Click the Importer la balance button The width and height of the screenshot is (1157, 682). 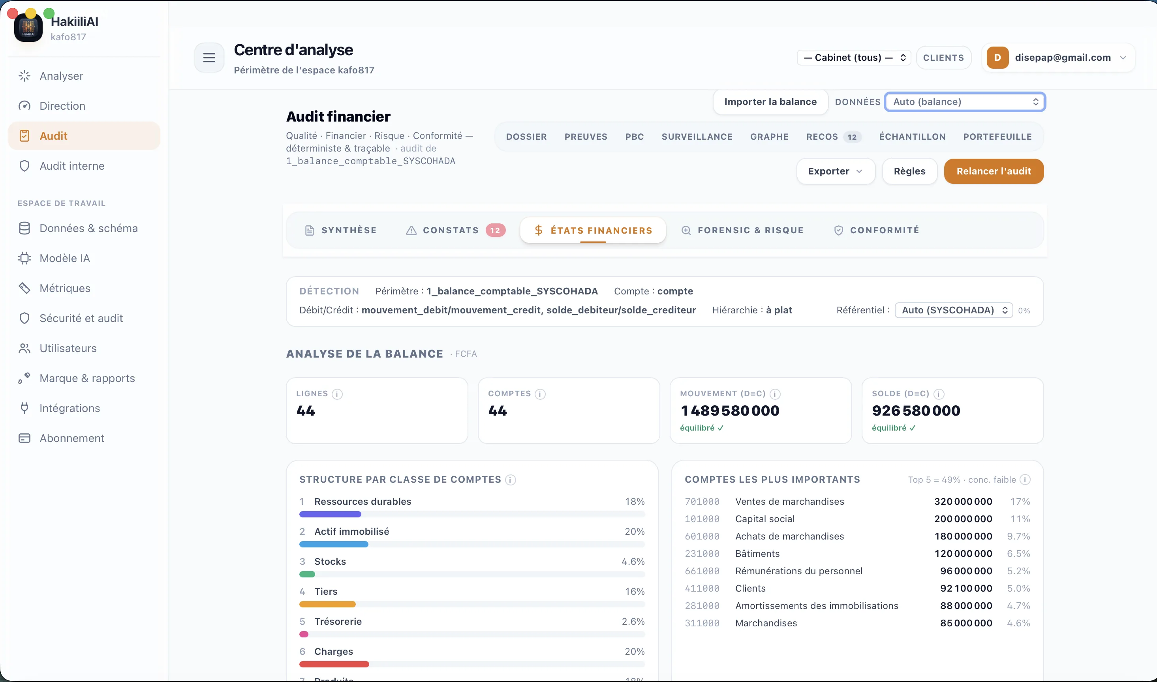coord(770,101)
